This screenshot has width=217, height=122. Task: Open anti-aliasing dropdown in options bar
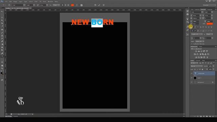[56, 5]
